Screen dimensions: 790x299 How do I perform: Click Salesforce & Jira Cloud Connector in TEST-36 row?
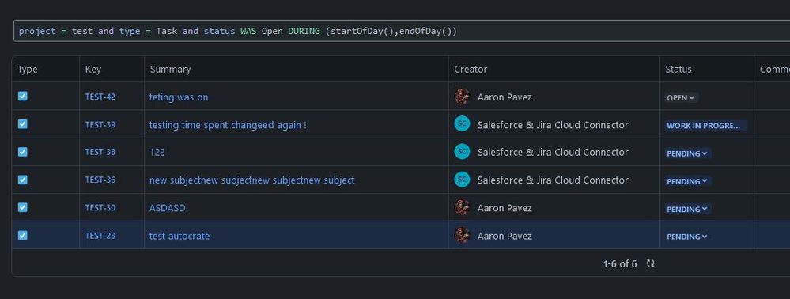553,180
